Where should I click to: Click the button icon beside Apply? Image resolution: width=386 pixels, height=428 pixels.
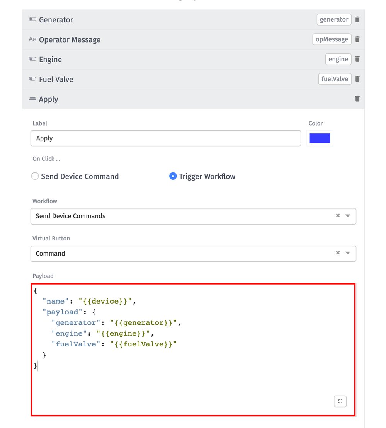click(x=32, y=99)
